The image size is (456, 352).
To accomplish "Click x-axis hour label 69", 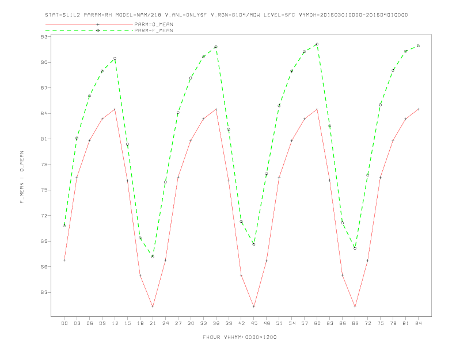I will pos(355,323).
